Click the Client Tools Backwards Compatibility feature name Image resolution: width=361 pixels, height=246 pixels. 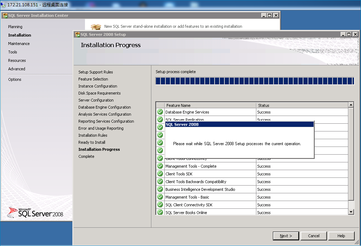[196, 182]
